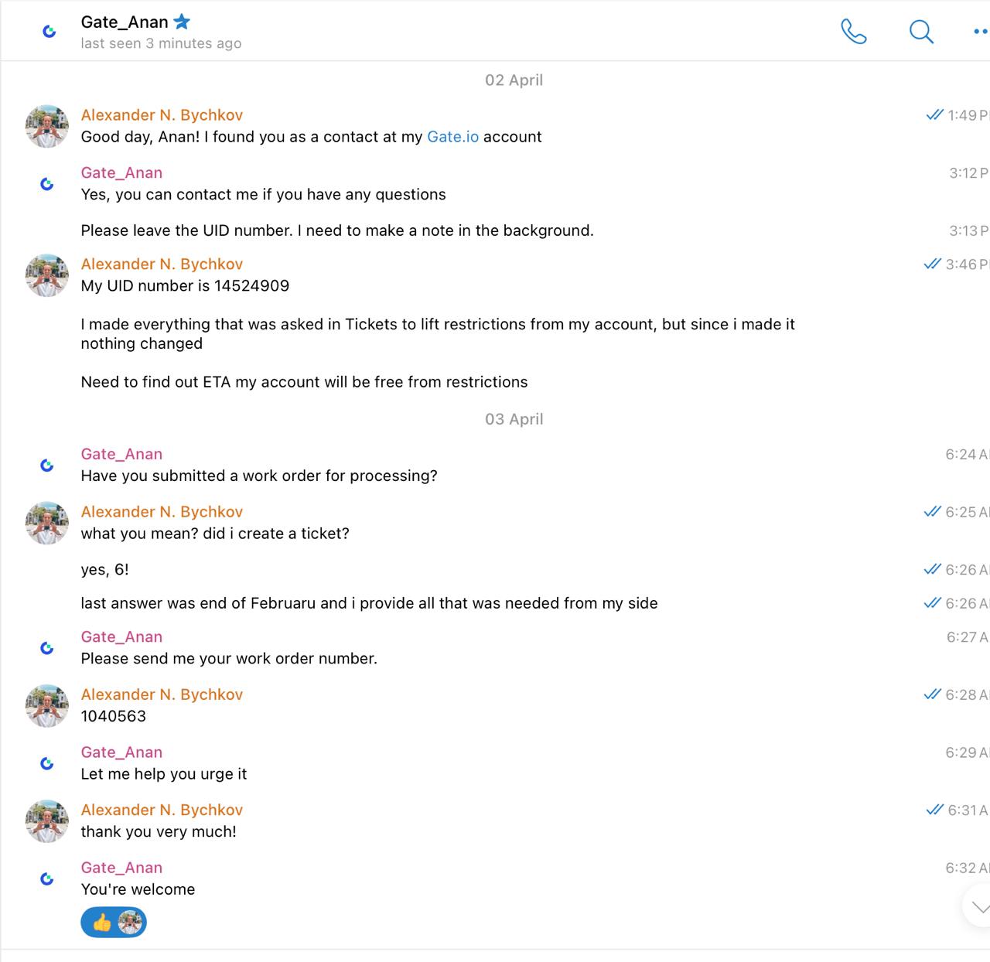Click the double-check read receipt at 1:49 PM
The height and width of the screenshot is (962, 990).
click(x=934, y=115)
